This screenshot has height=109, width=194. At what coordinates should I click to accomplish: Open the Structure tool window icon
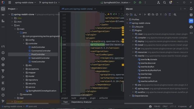pos(3,21)
